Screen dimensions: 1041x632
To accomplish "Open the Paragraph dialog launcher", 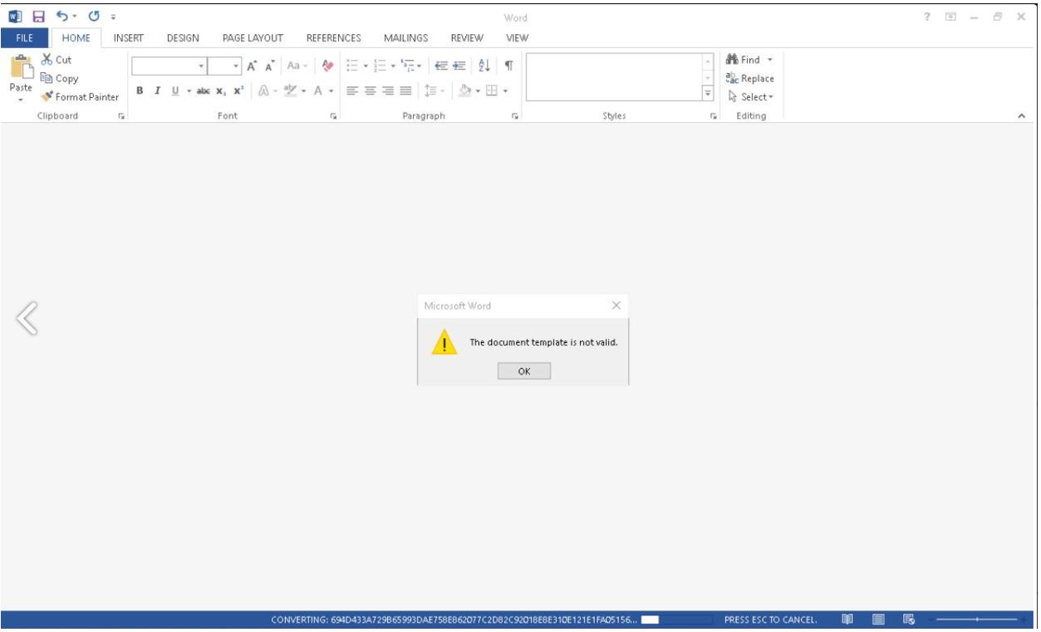I will [x=514, y=117].
